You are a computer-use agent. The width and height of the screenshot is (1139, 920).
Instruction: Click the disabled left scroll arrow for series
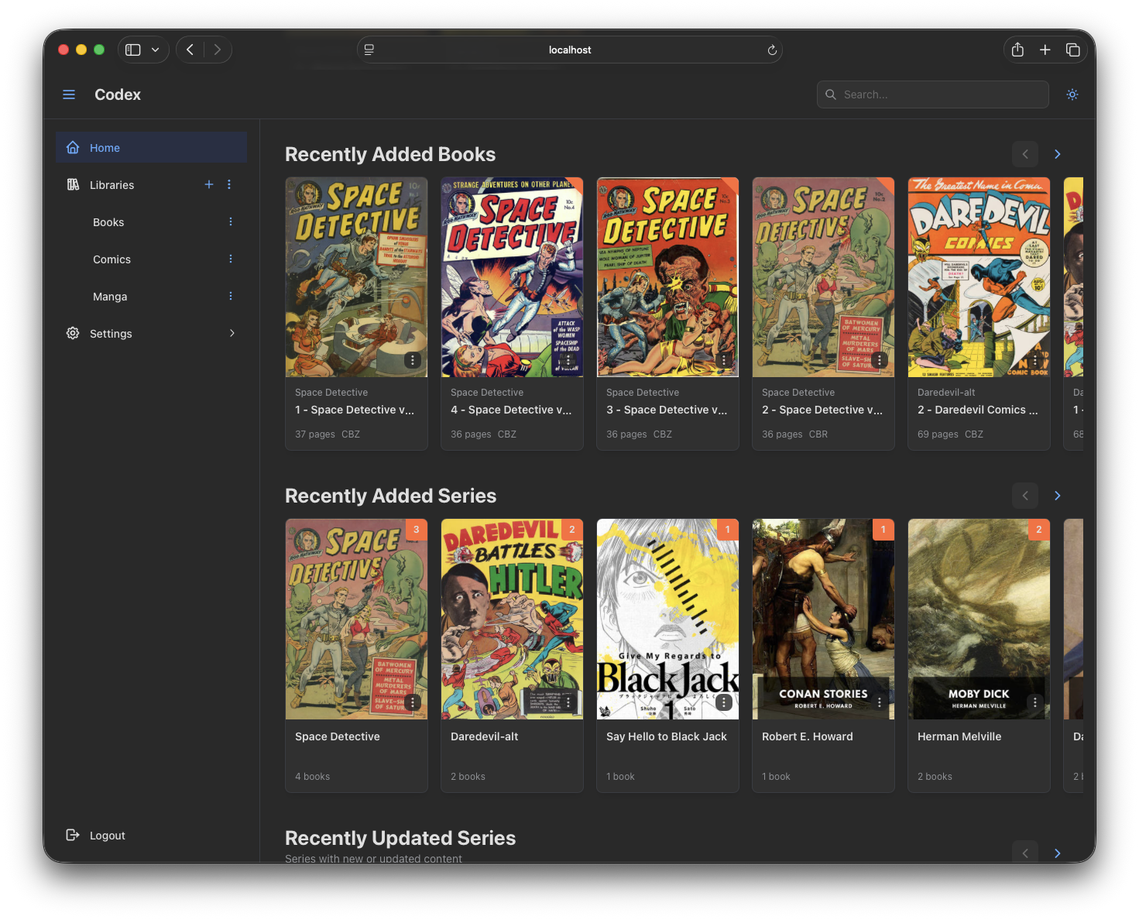1025,496
